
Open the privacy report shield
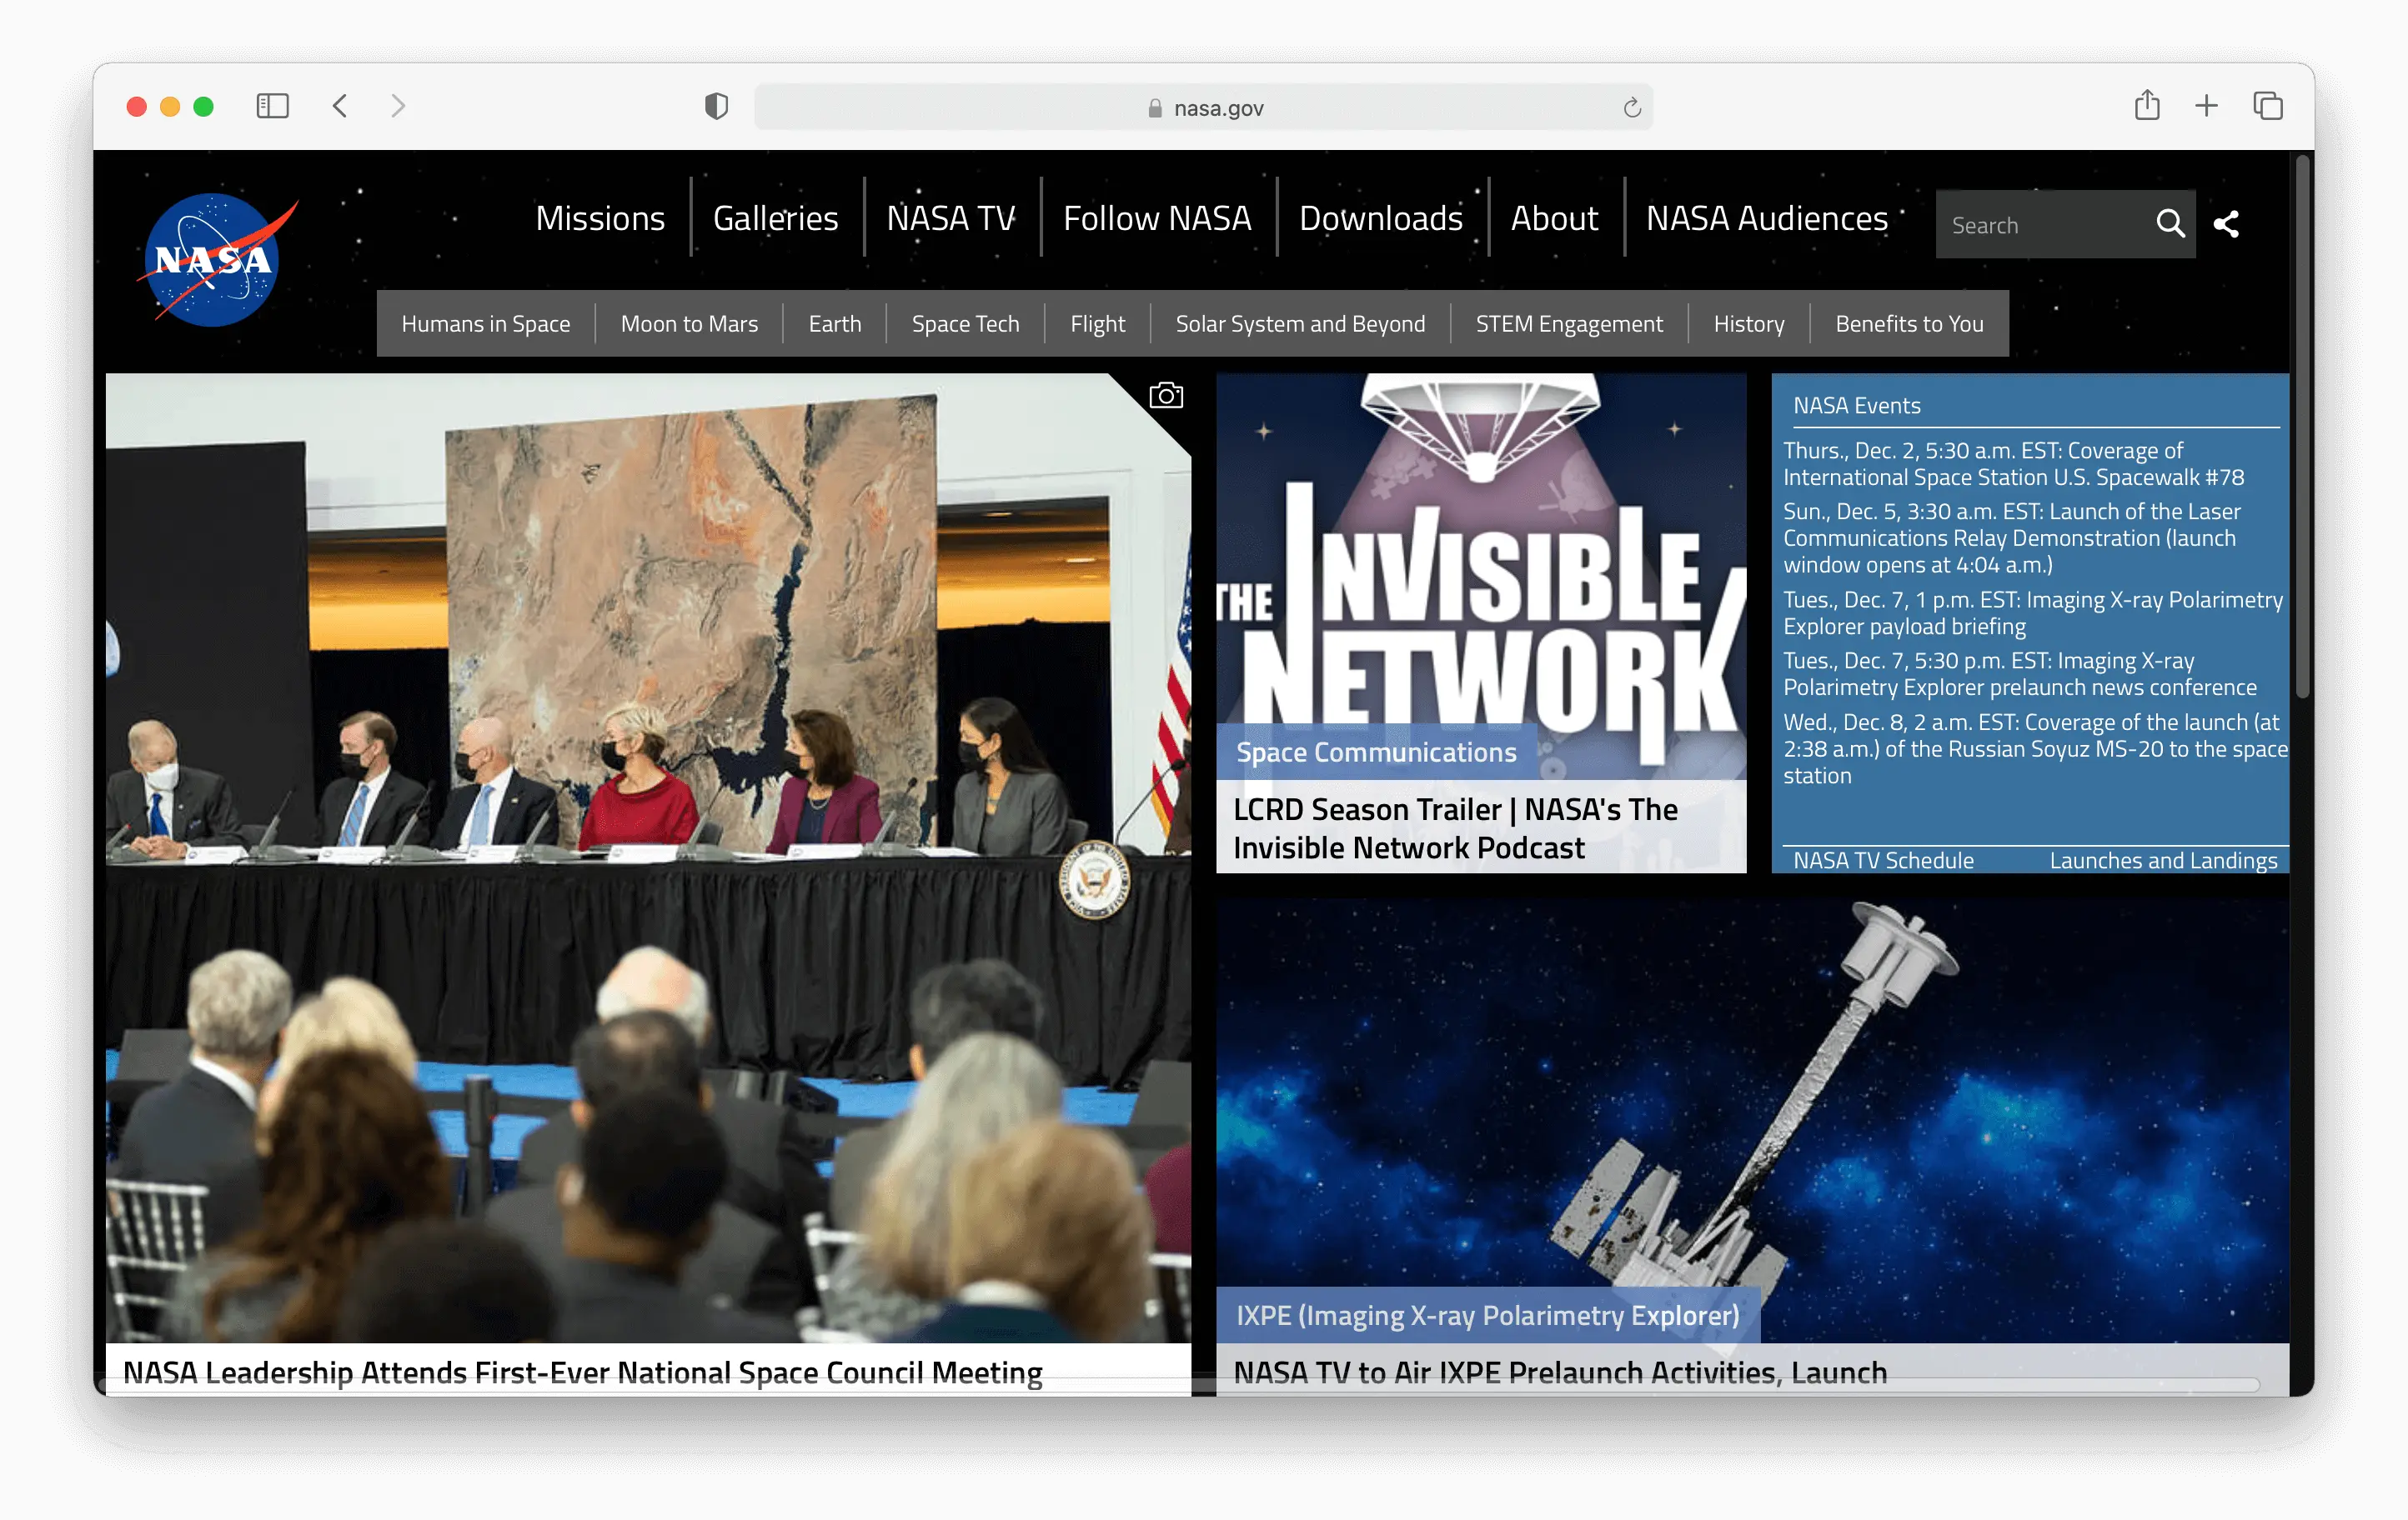pos(716,106)
